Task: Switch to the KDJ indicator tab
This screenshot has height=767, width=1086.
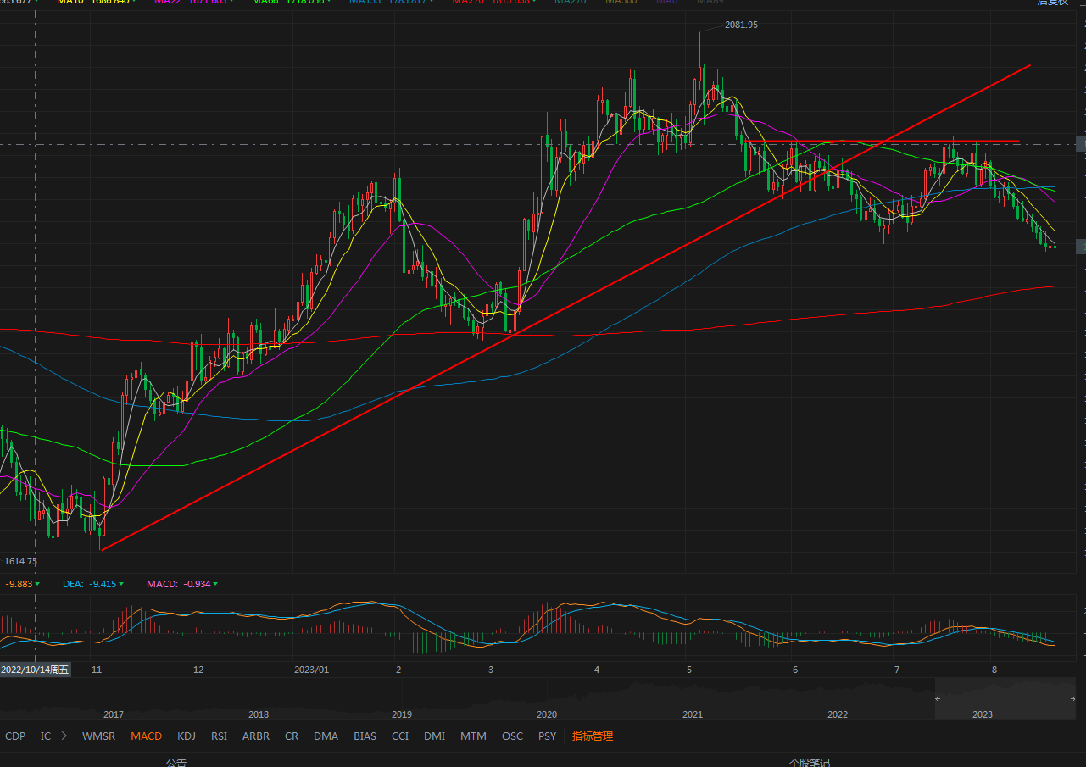Action: 186,736
